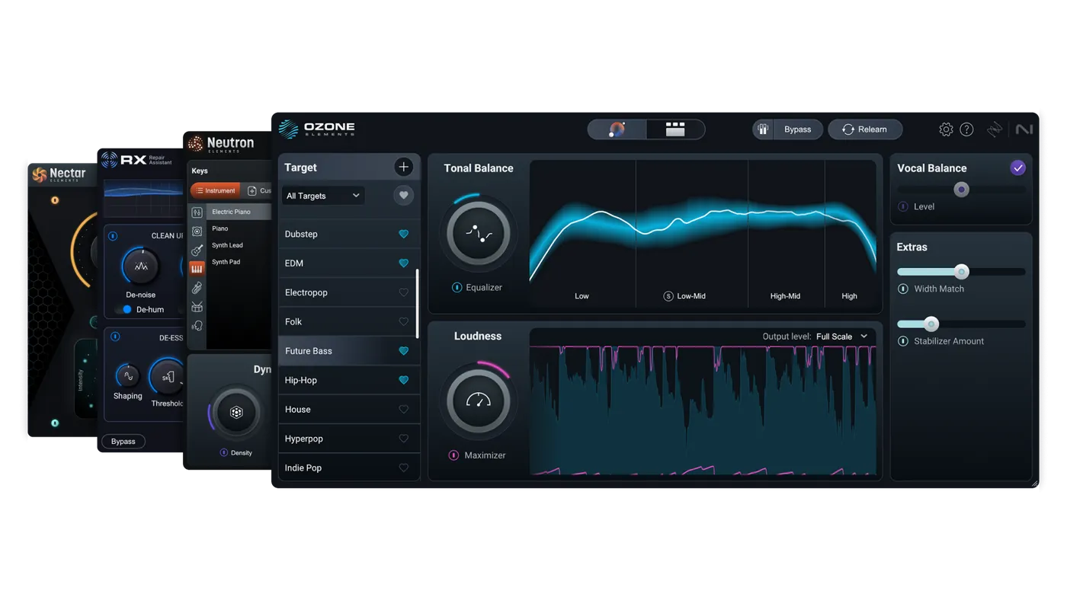Image resolution: width=1067 pixels, height=600 pixels.
Task: Select the brass trumpet icon in Neutron sidebar
Action: coord(197,288)
